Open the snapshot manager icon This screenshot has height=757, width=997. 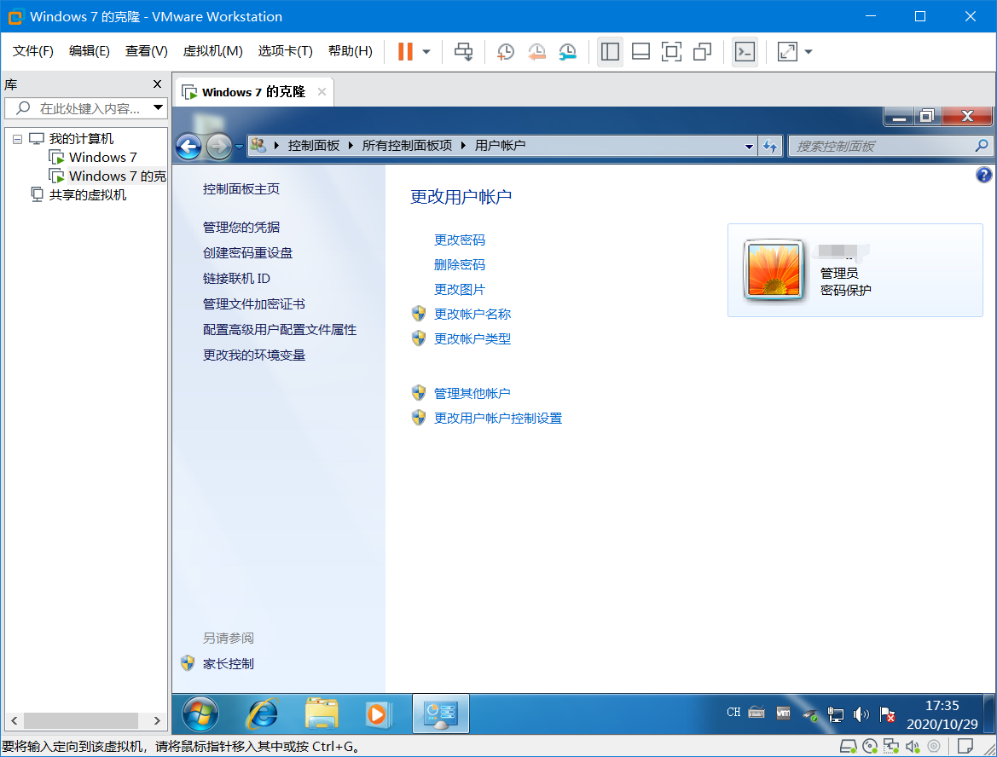567,52
